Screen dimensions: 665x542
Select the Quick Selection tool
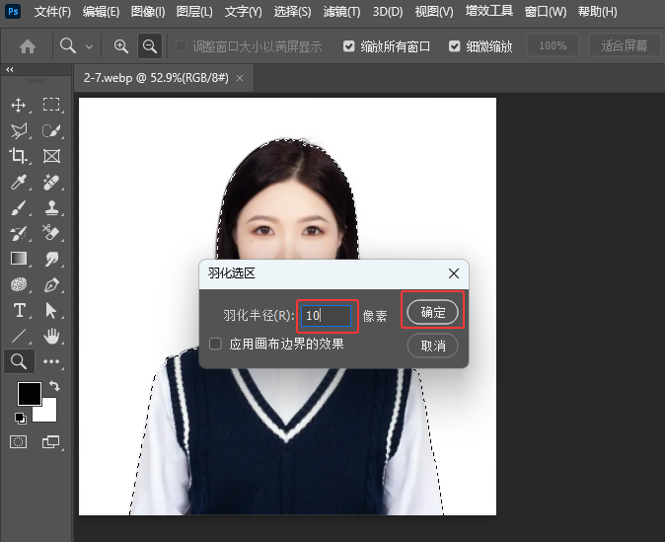51,130
